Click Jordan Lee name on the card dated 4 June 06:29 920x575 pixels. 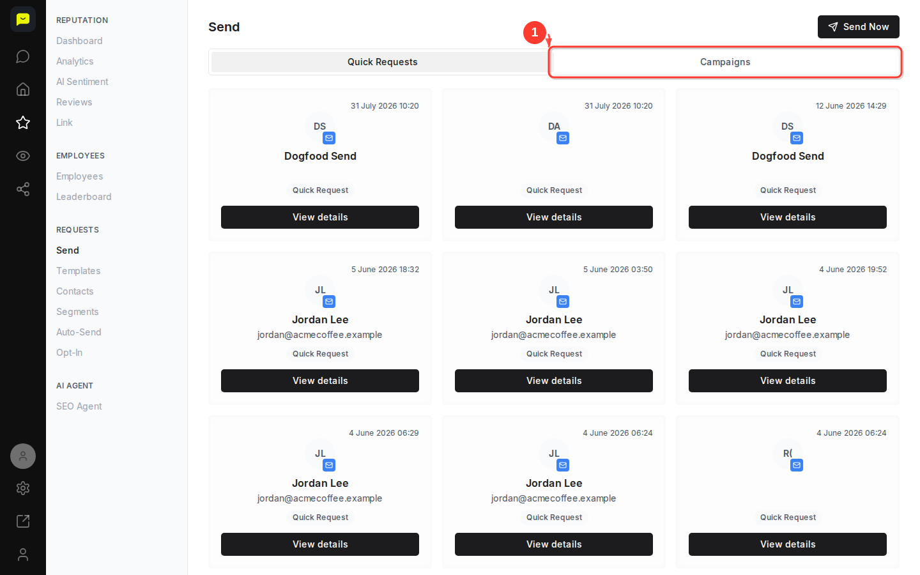pos(320,483)
